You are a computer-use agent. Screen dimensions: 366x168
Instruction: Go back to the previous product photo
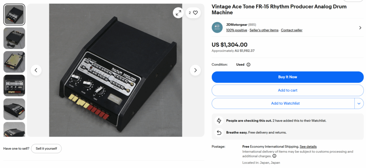(x=36, y=70)
